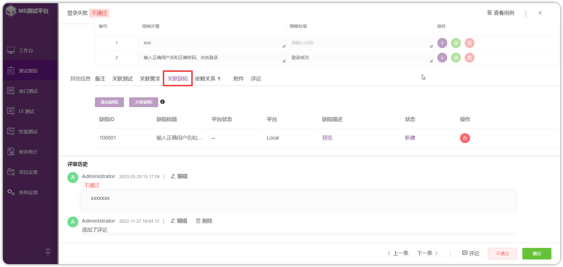The image size is (563, 267).
Task: Click the 添加缺陷 button
Action: pos(109,102)
